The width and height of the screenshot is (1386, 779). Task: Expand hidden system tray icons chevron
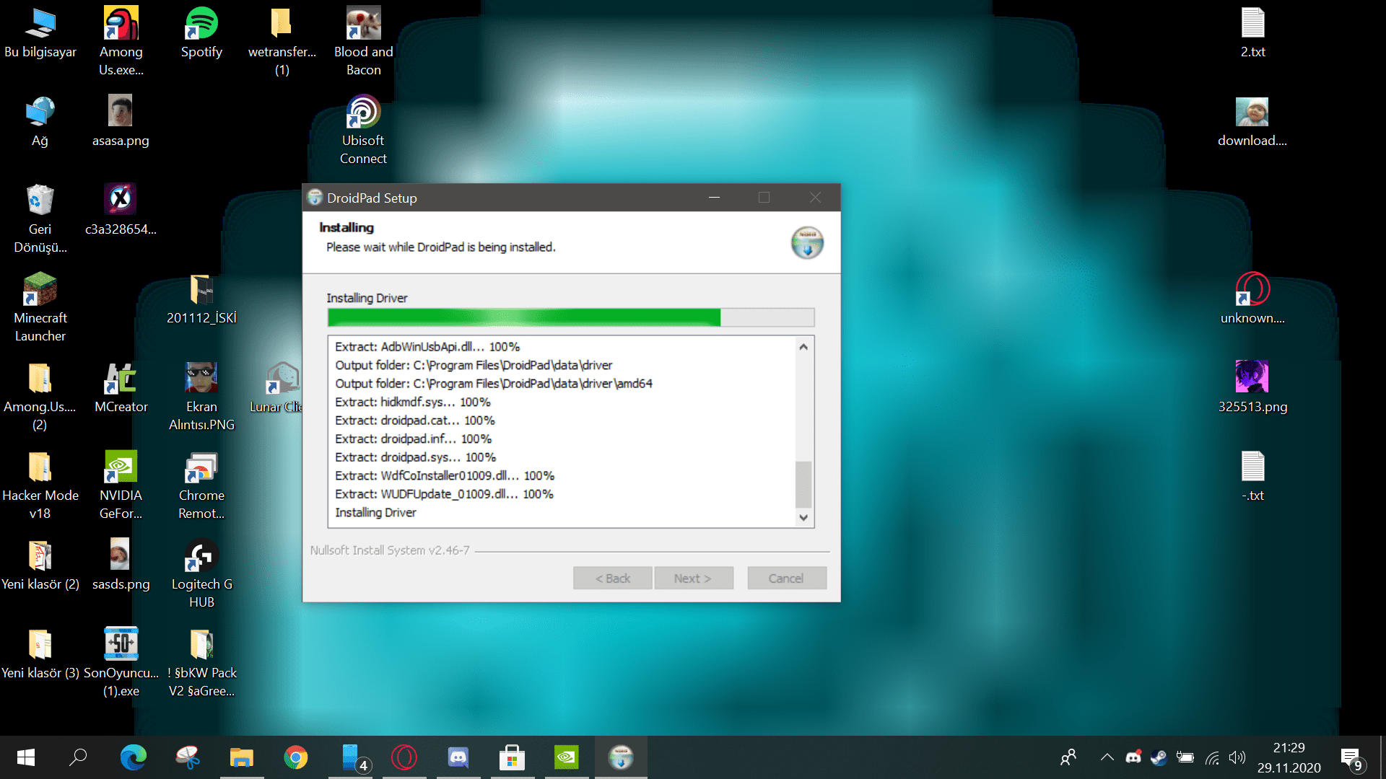[1107, 757]
